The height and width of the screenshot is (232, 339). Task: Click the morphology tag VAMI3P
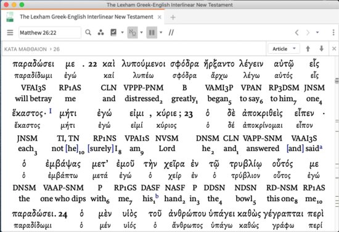[219, 88]
